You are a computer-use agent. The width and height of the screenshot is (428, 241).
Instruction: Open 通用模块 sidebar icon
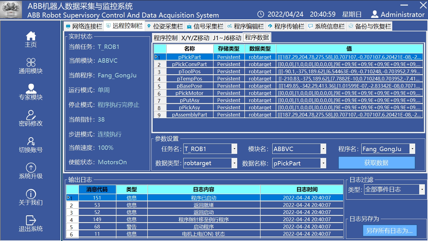[31, 62]
